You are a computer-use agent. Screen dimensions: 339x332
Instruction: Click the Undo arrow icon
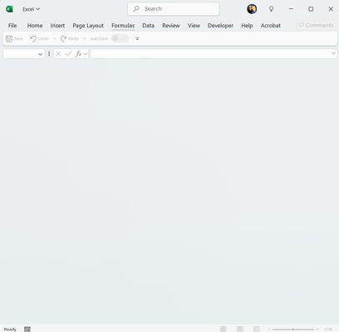click(33, 39)
